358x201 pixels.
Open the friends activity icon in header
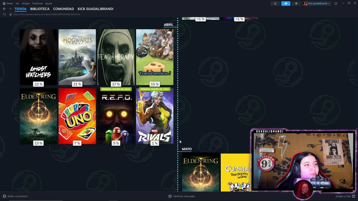275,3
